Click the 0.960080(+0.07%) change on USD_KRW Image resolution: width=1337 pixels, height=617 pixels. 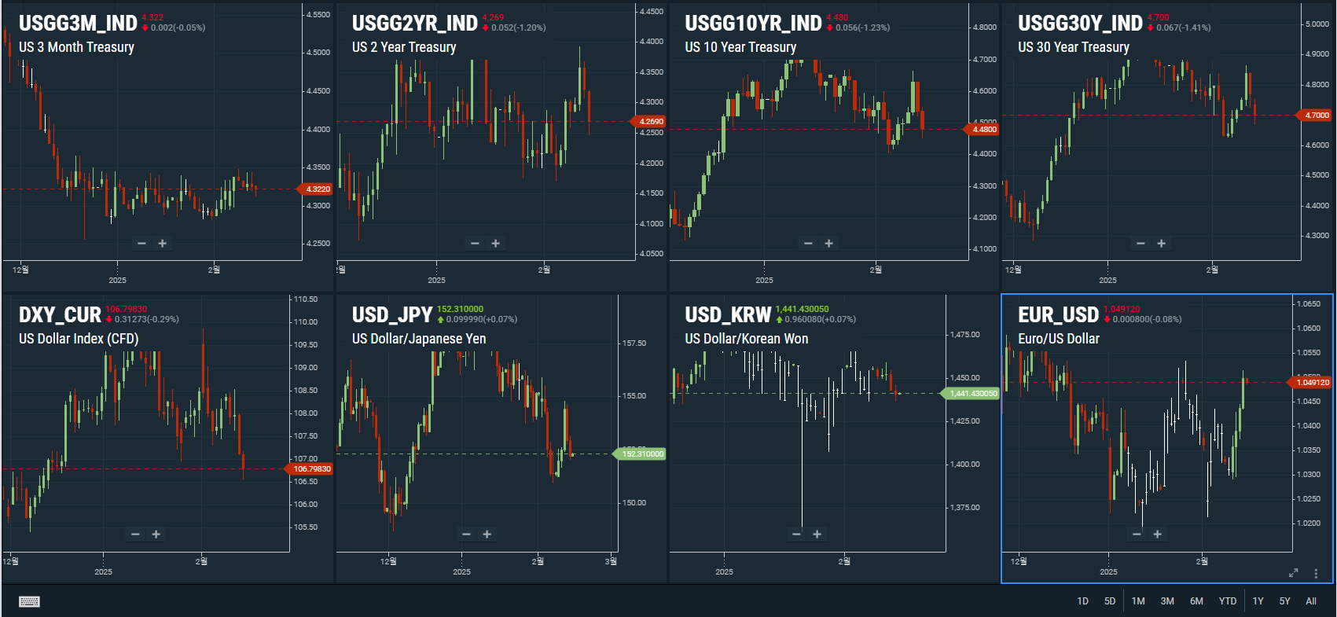click(x=820, y=319)
